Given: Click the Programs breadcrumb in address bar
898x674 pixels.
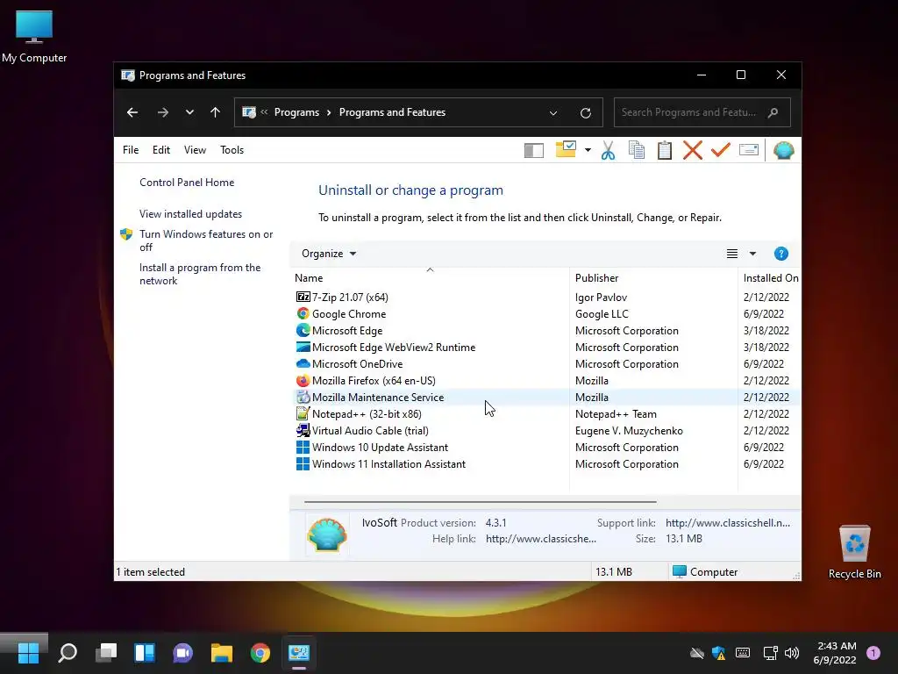Looking at the screenshot, I should pyautogui.click(x=296, y=112).
